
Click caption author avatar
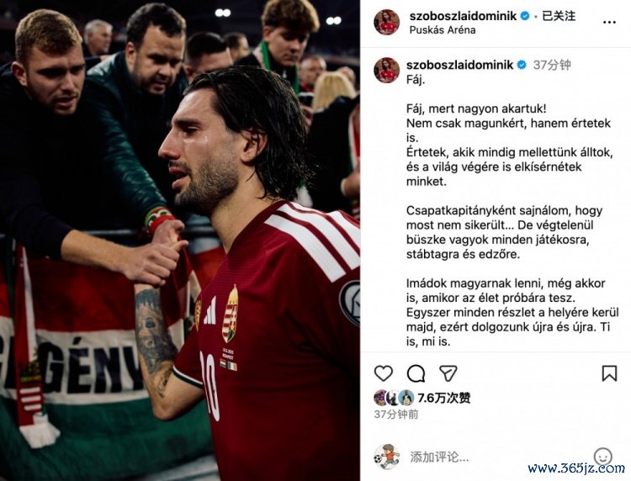click(387, 70)
